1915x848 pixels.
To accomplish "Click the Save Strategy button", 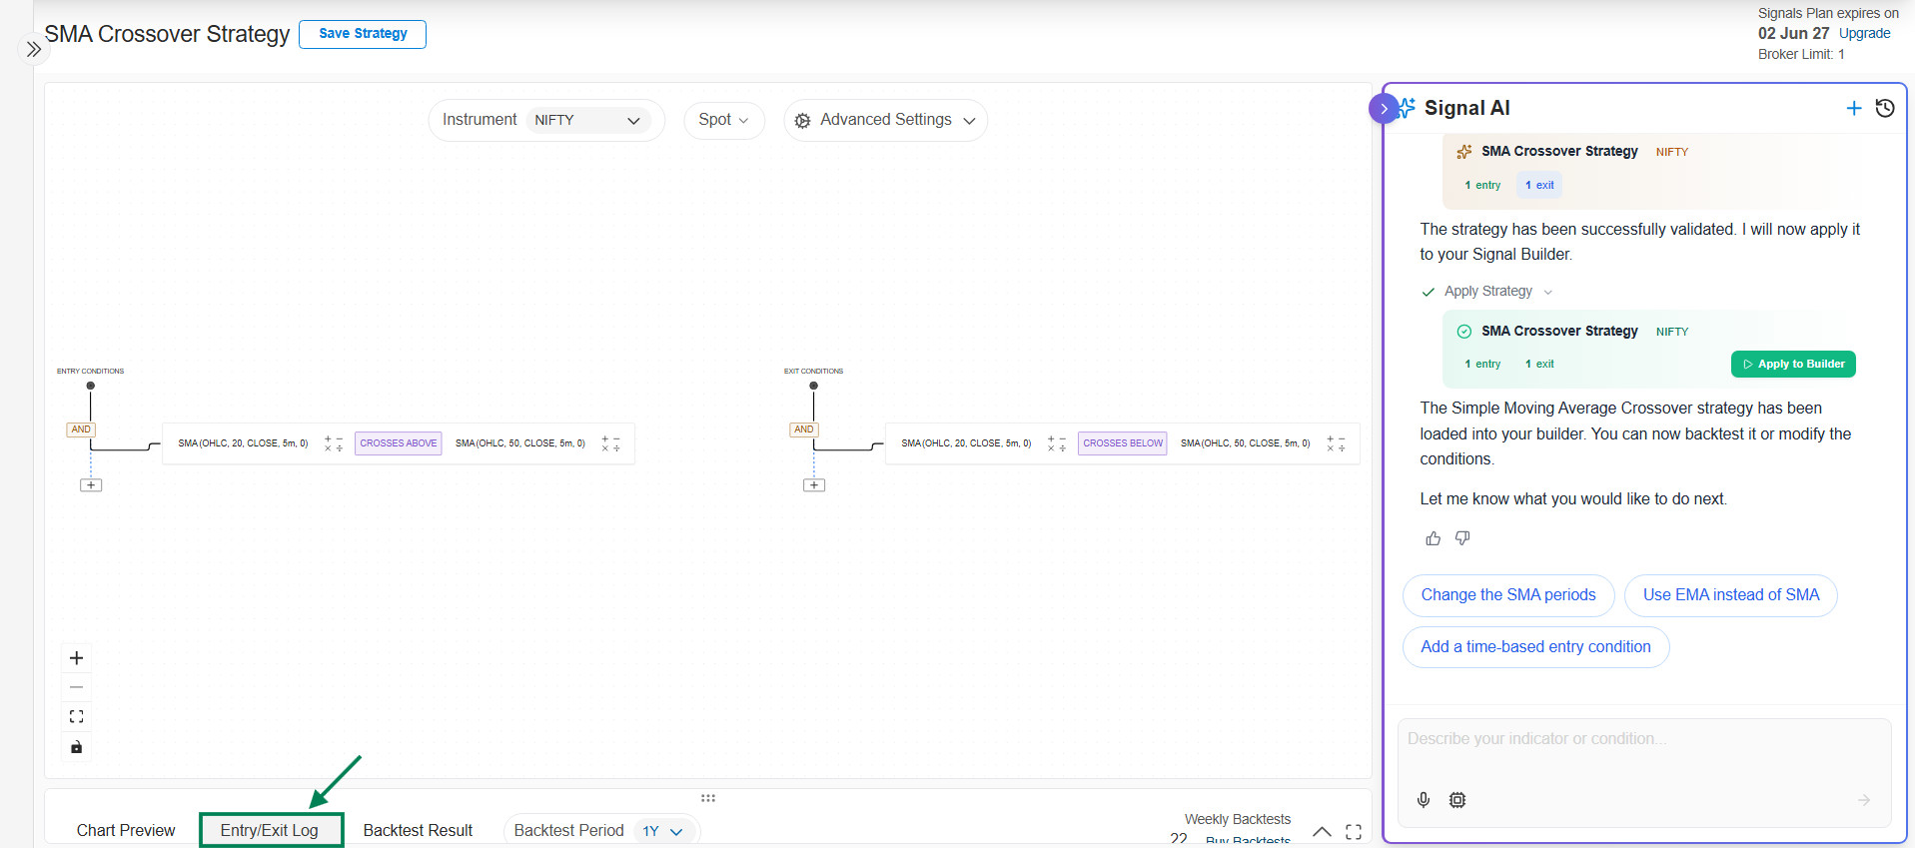I will (363, 34).
